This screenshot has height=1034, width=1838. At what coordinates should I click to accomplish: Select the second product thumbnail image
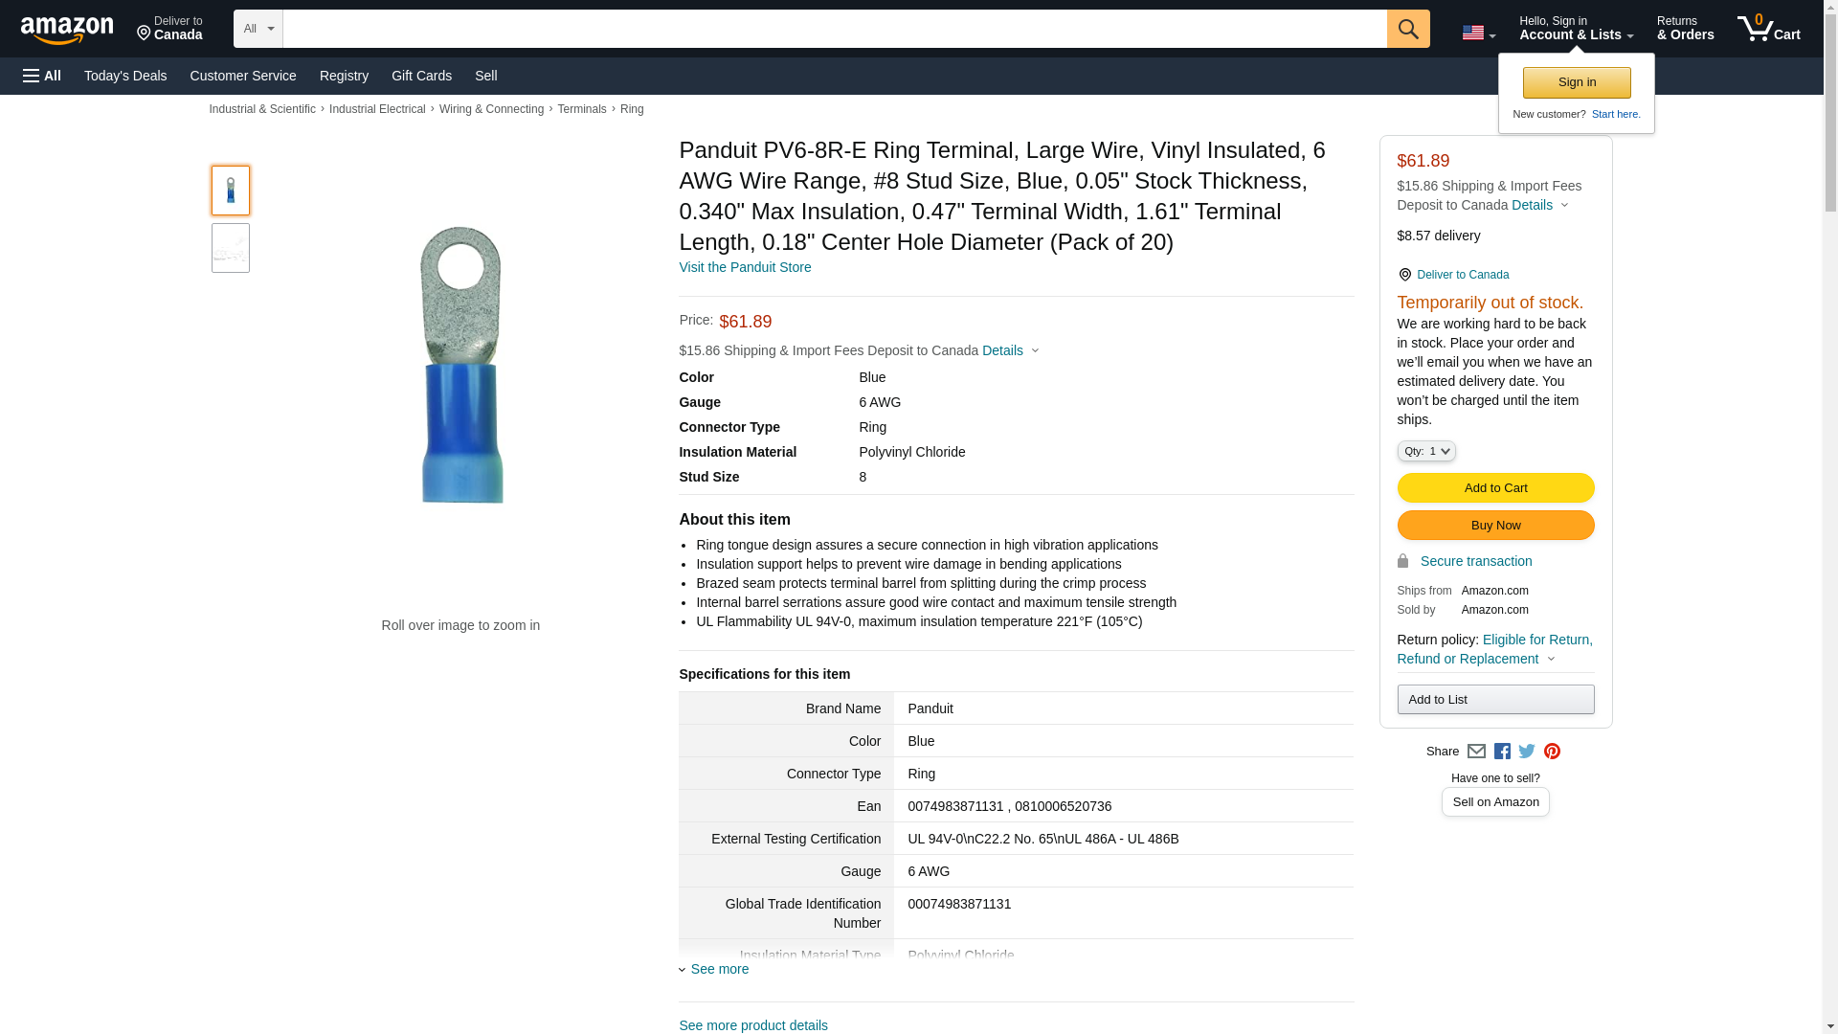(231, 248)
